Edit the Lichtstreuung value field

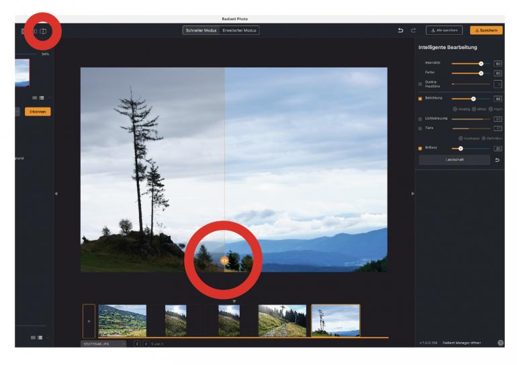498,119
